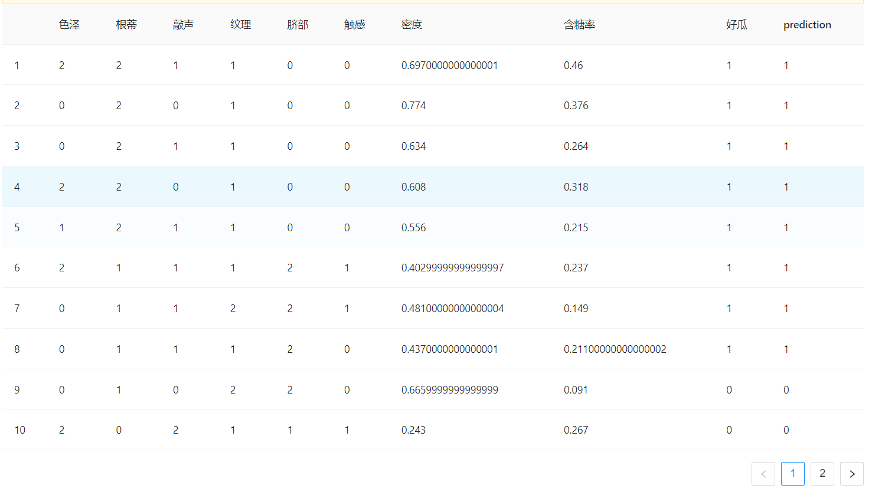
Task: Click the 好瓜 column header
Action: point(736,25)
